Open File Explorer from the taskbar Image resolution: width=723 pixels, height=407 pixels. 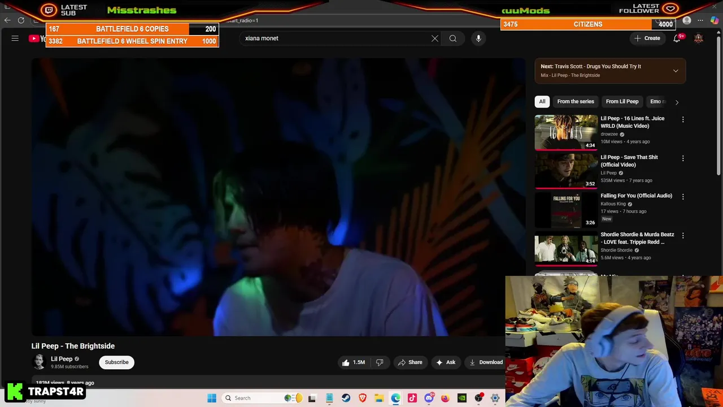tap(379, 398)
